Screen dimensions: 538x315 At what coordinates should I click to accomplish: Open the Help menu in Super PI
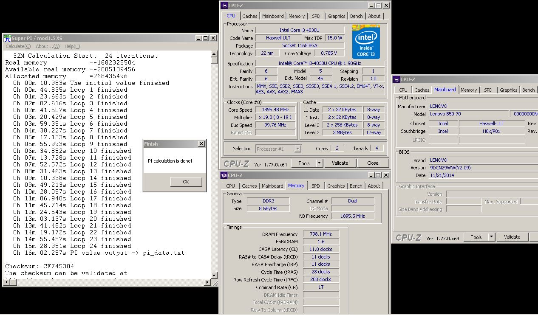(x=72, y=46)
